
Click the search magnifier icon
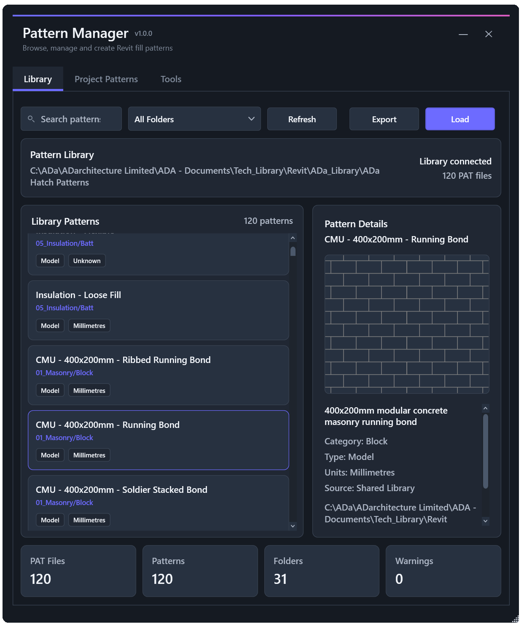point(31,119)
